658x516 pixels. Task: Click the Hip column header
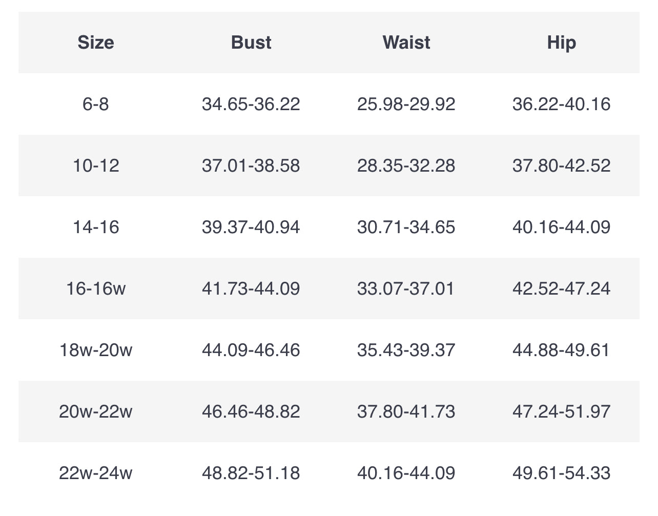coord(562,43)
